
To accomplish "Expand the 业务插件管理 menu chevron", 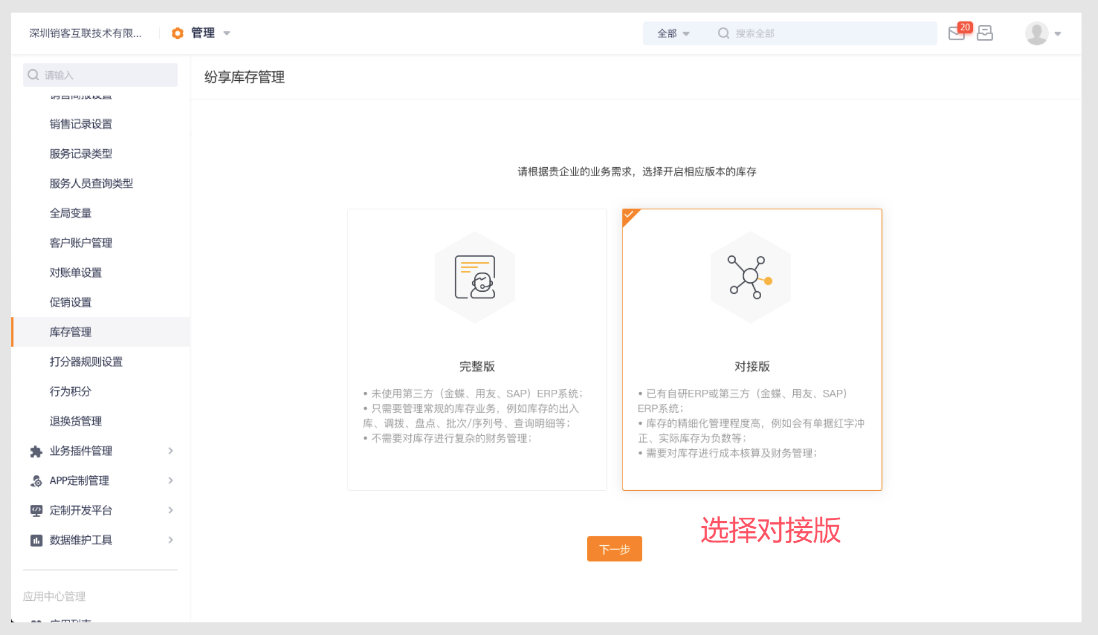I will pos(171,451).
